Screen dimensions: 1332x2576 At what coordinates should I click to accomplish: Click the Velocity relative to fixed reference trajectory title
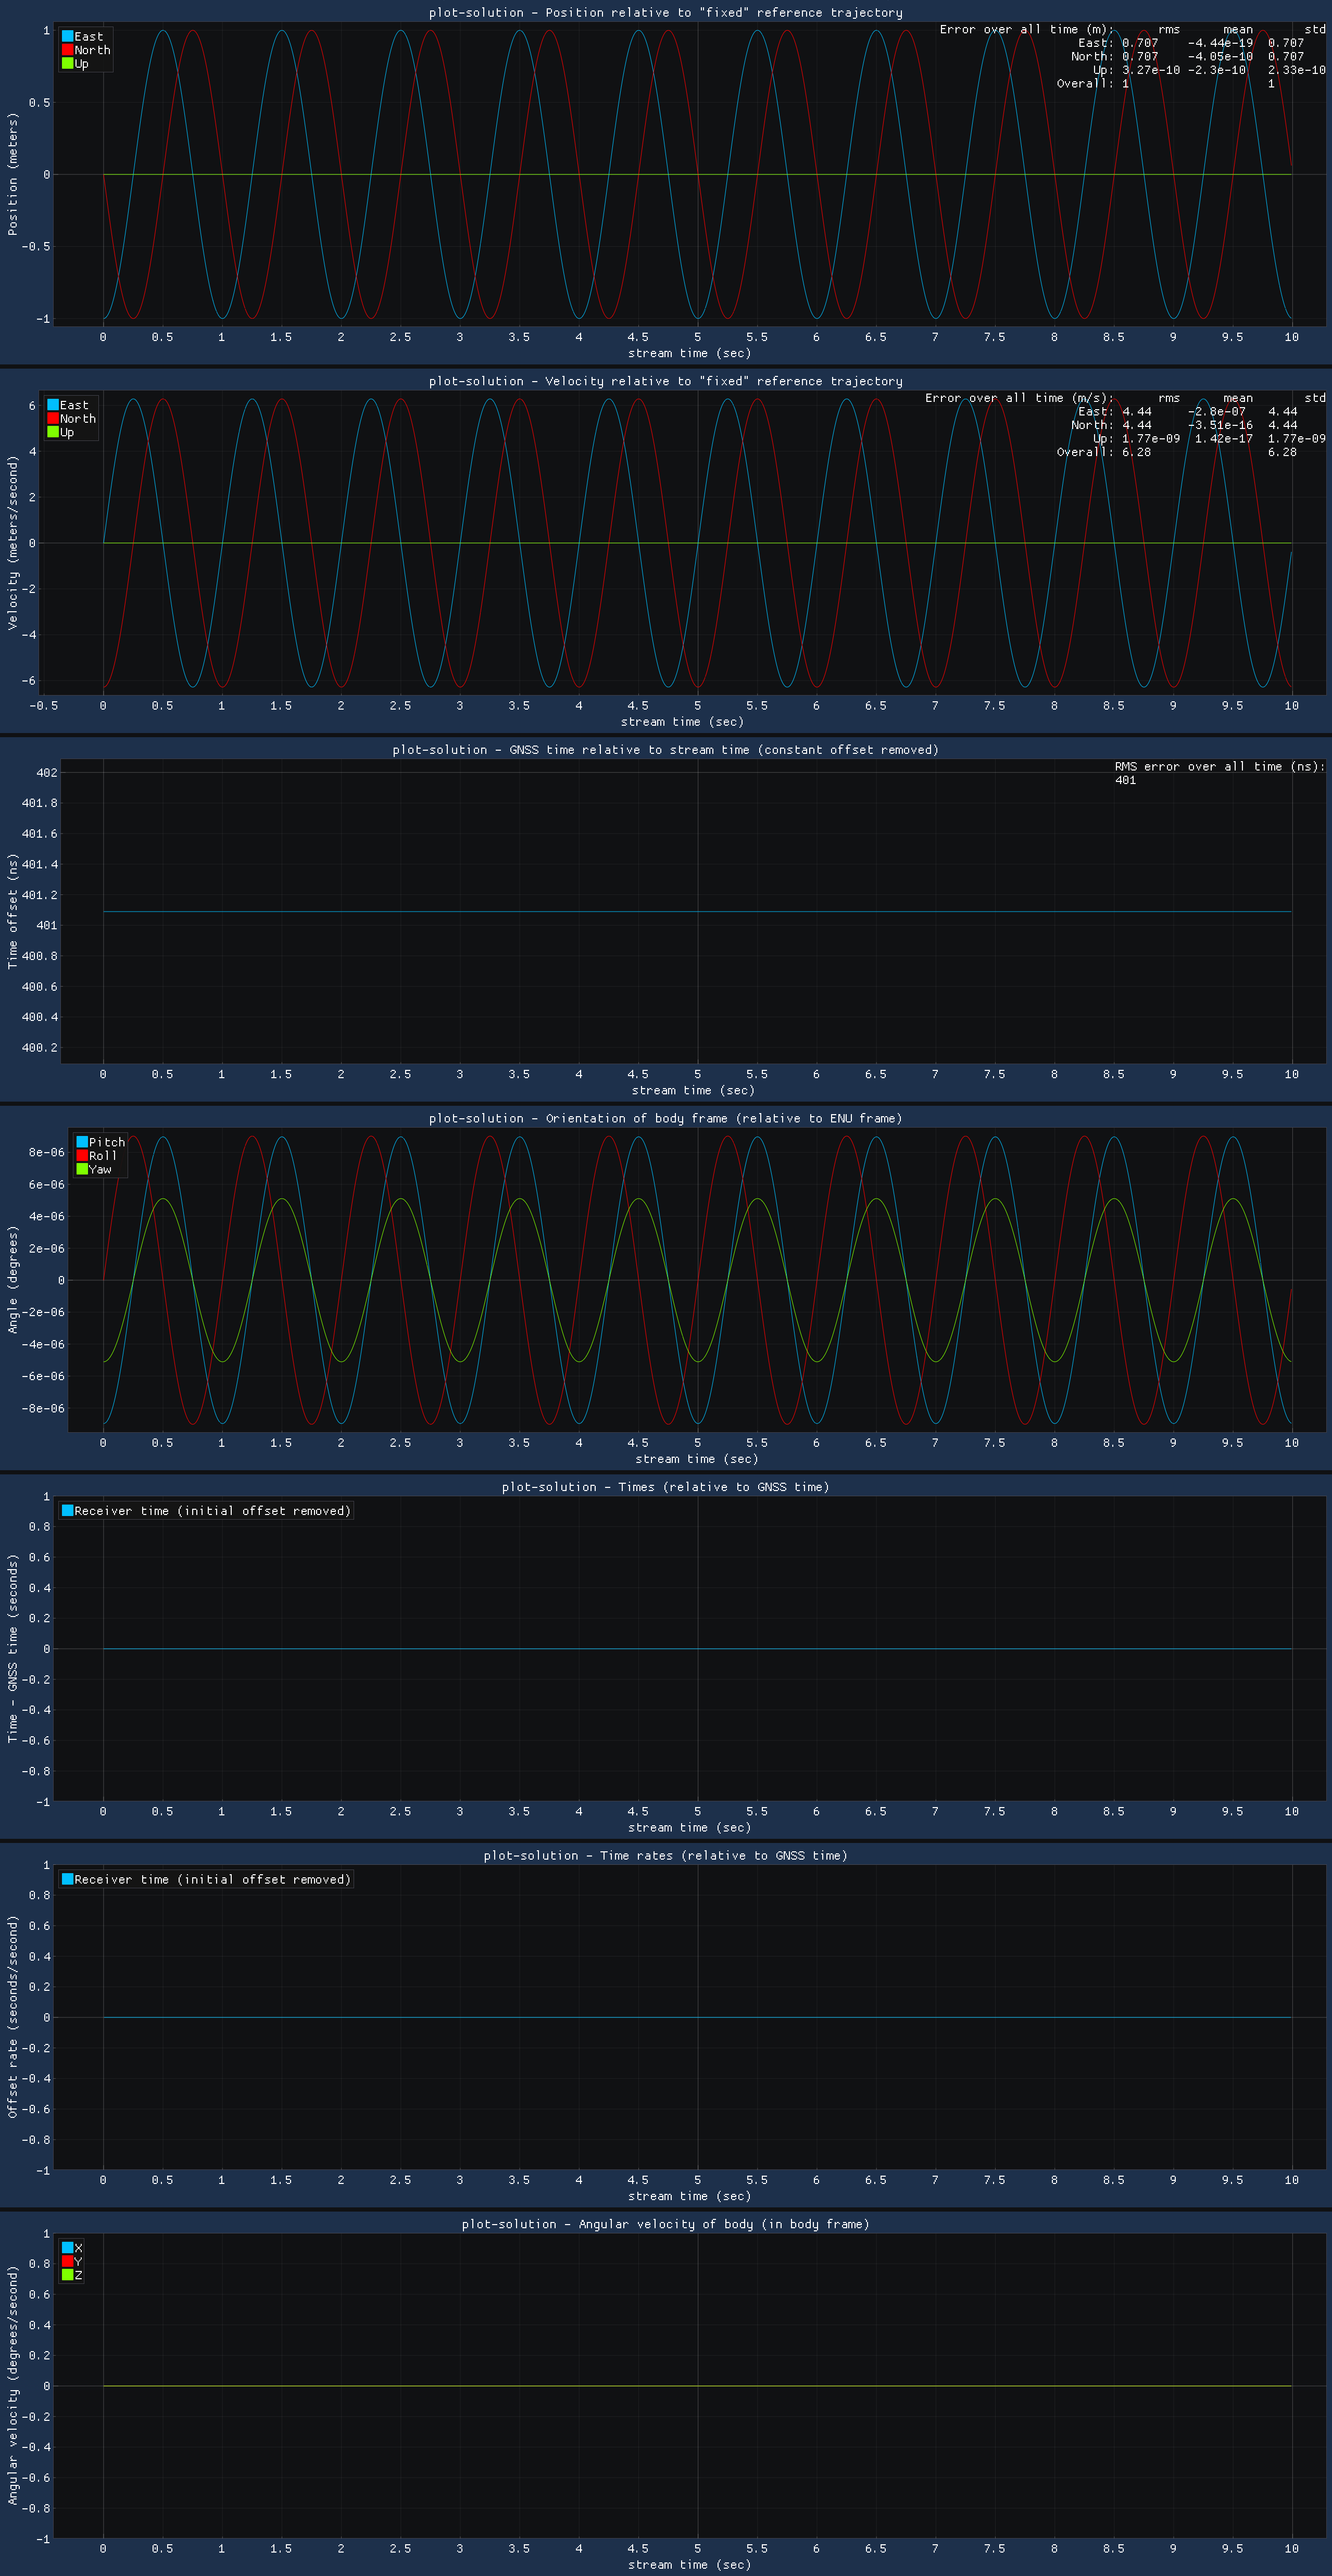(666, 381)
